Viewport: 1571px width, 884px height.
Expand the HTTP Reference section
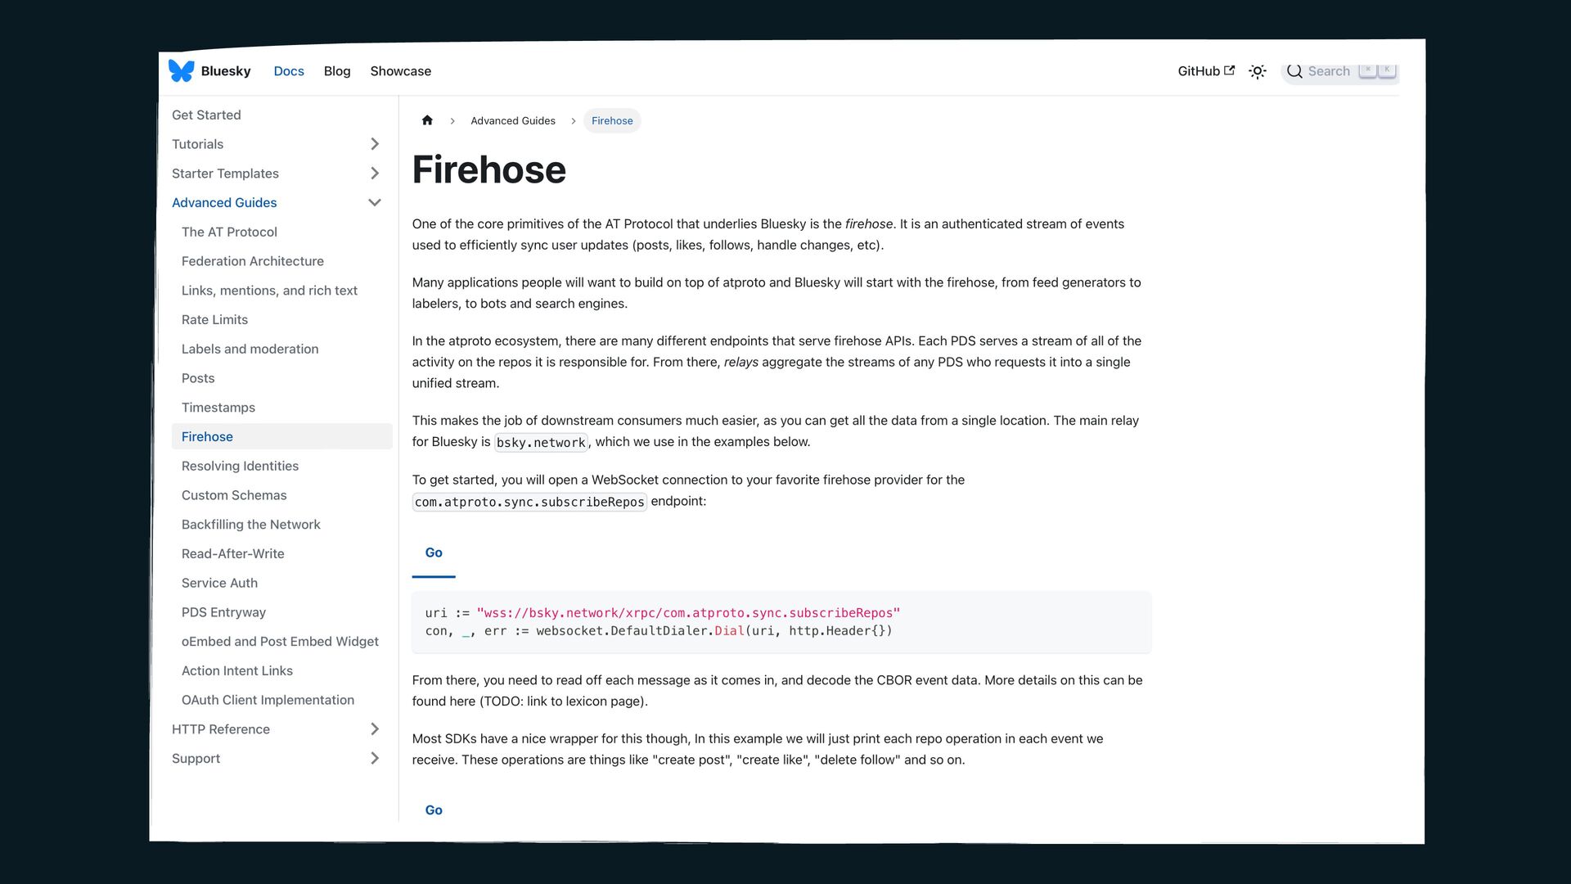375,729
